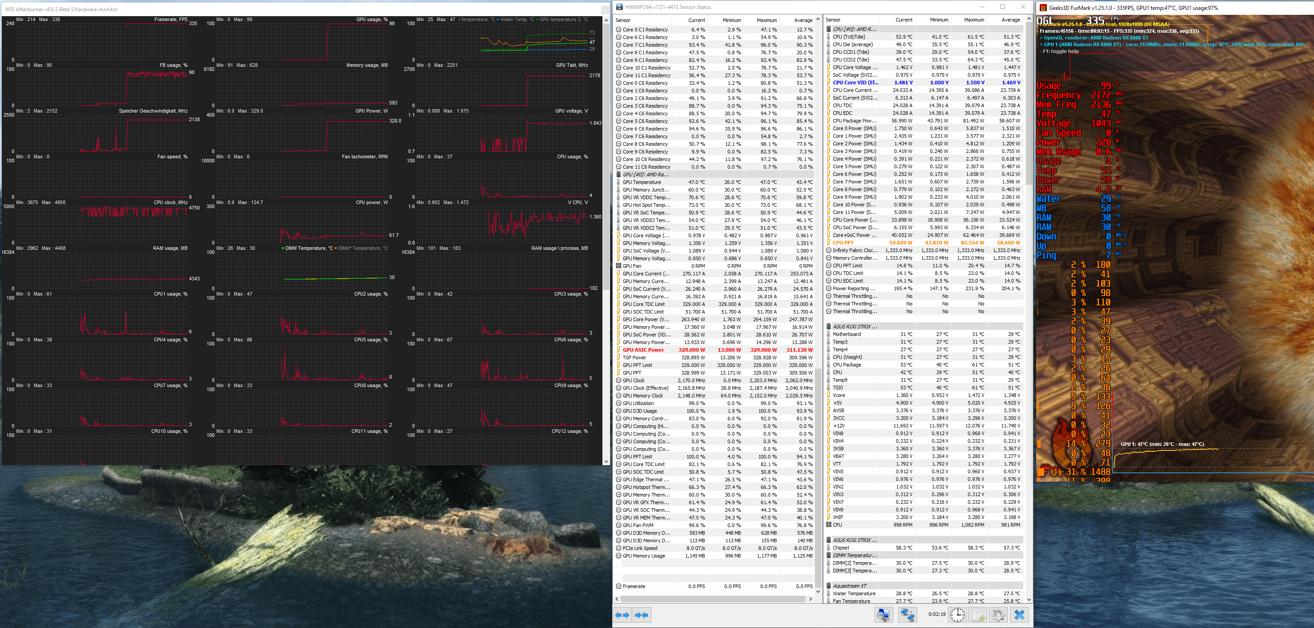
Task: Open the remote network computers button
Action: [x=907, y=615]
